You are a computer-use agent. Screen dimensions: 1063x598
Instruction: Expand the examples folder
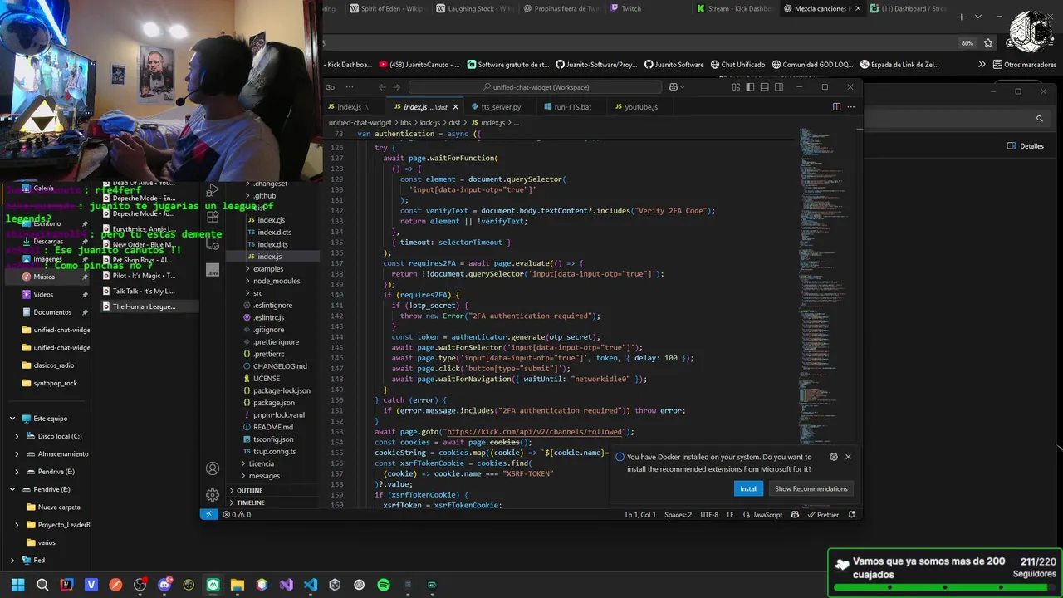268,268
